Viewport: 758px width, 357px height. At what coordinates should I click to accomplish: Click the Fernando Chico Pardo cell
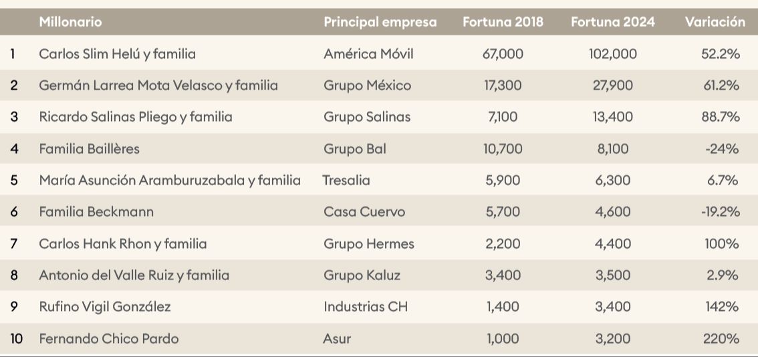click(109, 339)
